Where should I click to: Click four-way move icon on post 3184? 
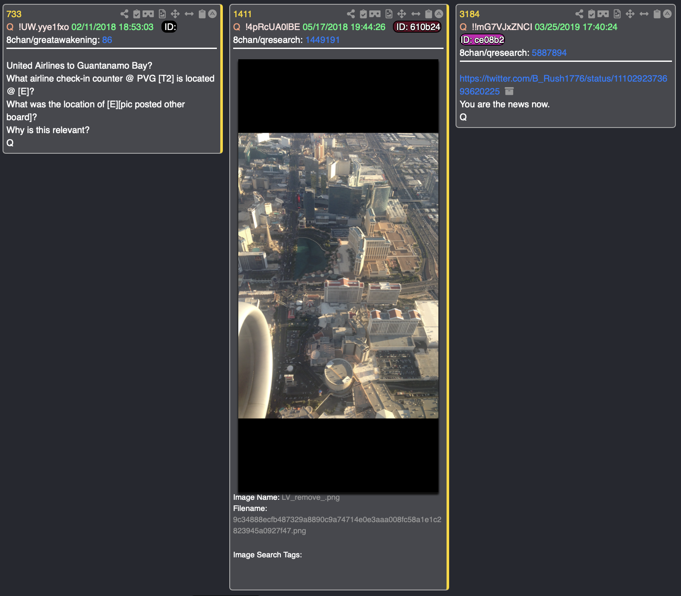tap(630, 14)
